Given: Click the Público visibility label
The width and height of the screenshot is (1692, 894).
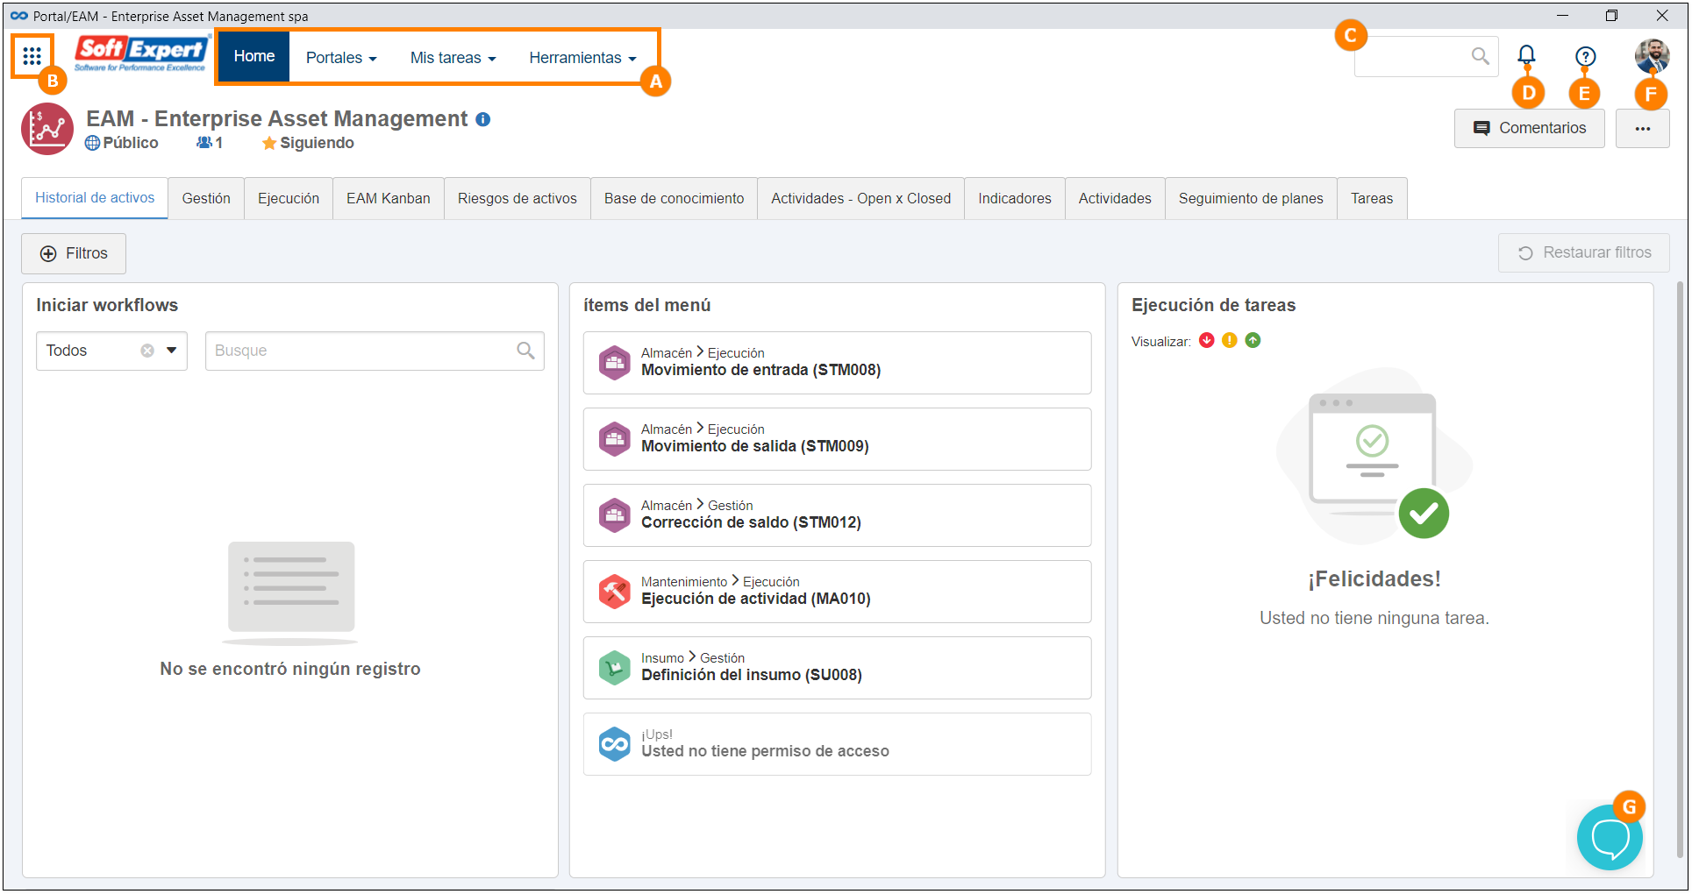Looking at the screenshot, I should pos(131,143).
